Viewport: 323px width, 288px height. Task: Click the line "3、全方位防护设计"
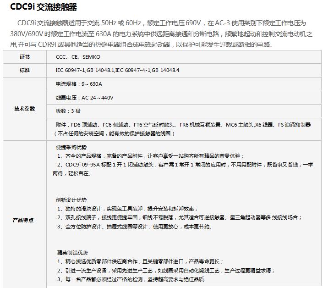[135, 227]
